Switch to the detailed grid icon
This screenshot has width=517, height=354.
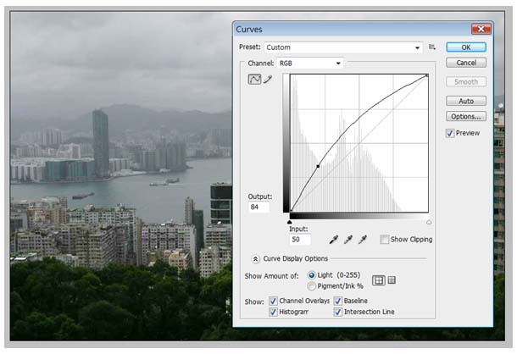pyautogui.click(x=392, y=279)
